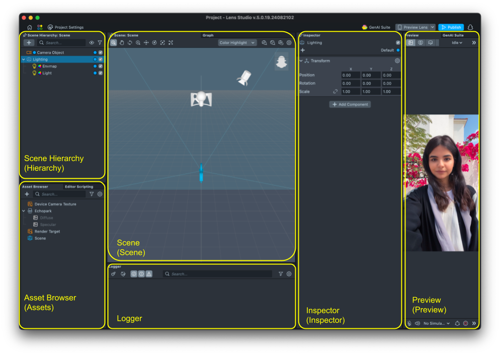Toggle warning messages filter in Logger
Image resolution: width=500 pixels, height=355 pixels.
click(149, 274)
